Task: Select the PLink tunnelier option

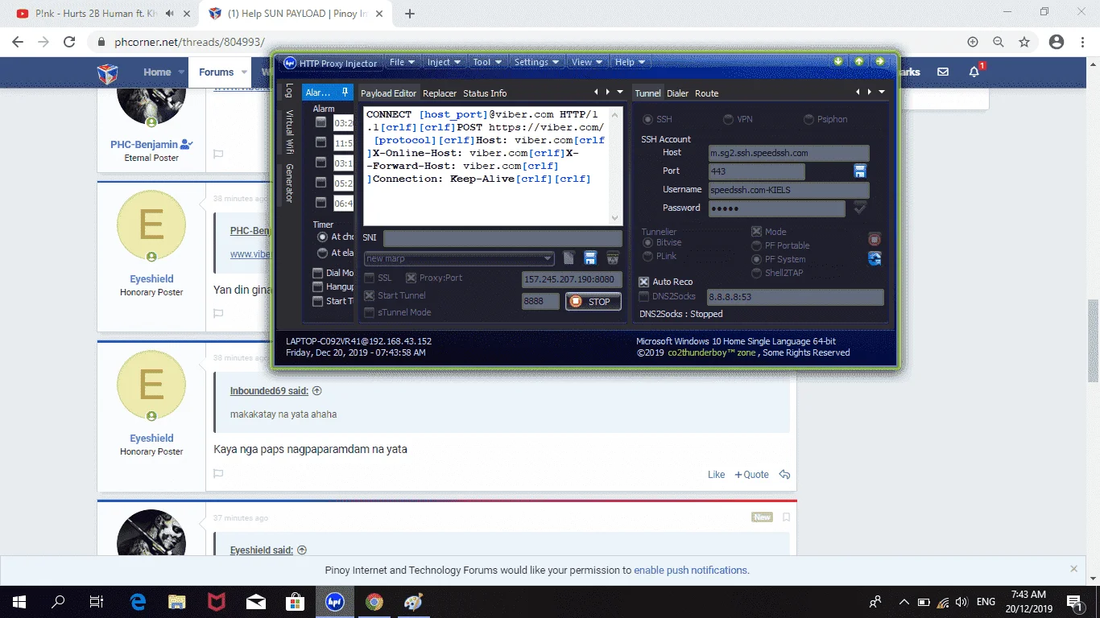Action: coord(648,256)
